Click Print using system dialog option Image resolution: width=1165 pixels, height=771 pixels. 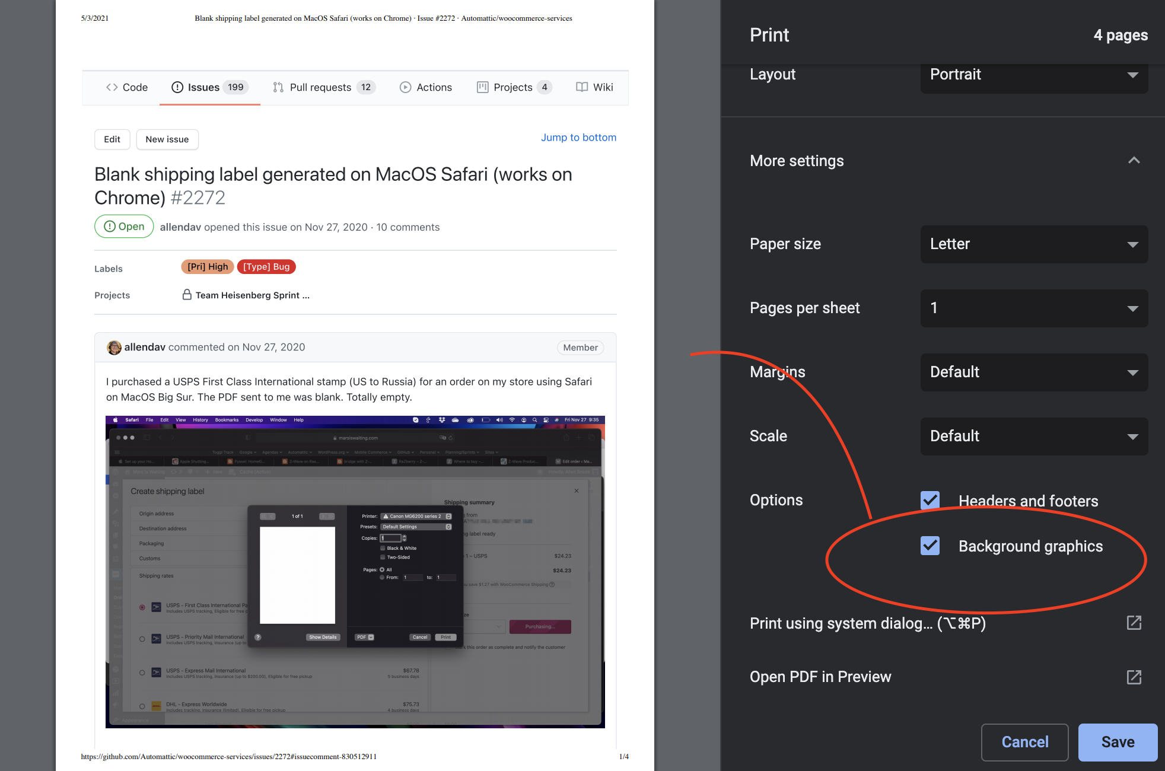pyautogui.click(x=946, y=623)
